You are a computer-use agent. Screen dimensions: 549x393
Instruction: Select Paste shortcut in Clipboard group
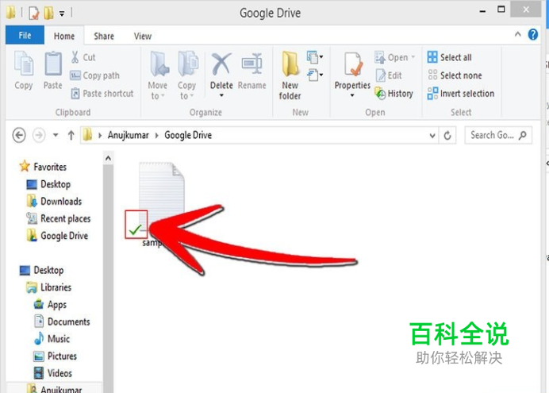click(102, 94)
